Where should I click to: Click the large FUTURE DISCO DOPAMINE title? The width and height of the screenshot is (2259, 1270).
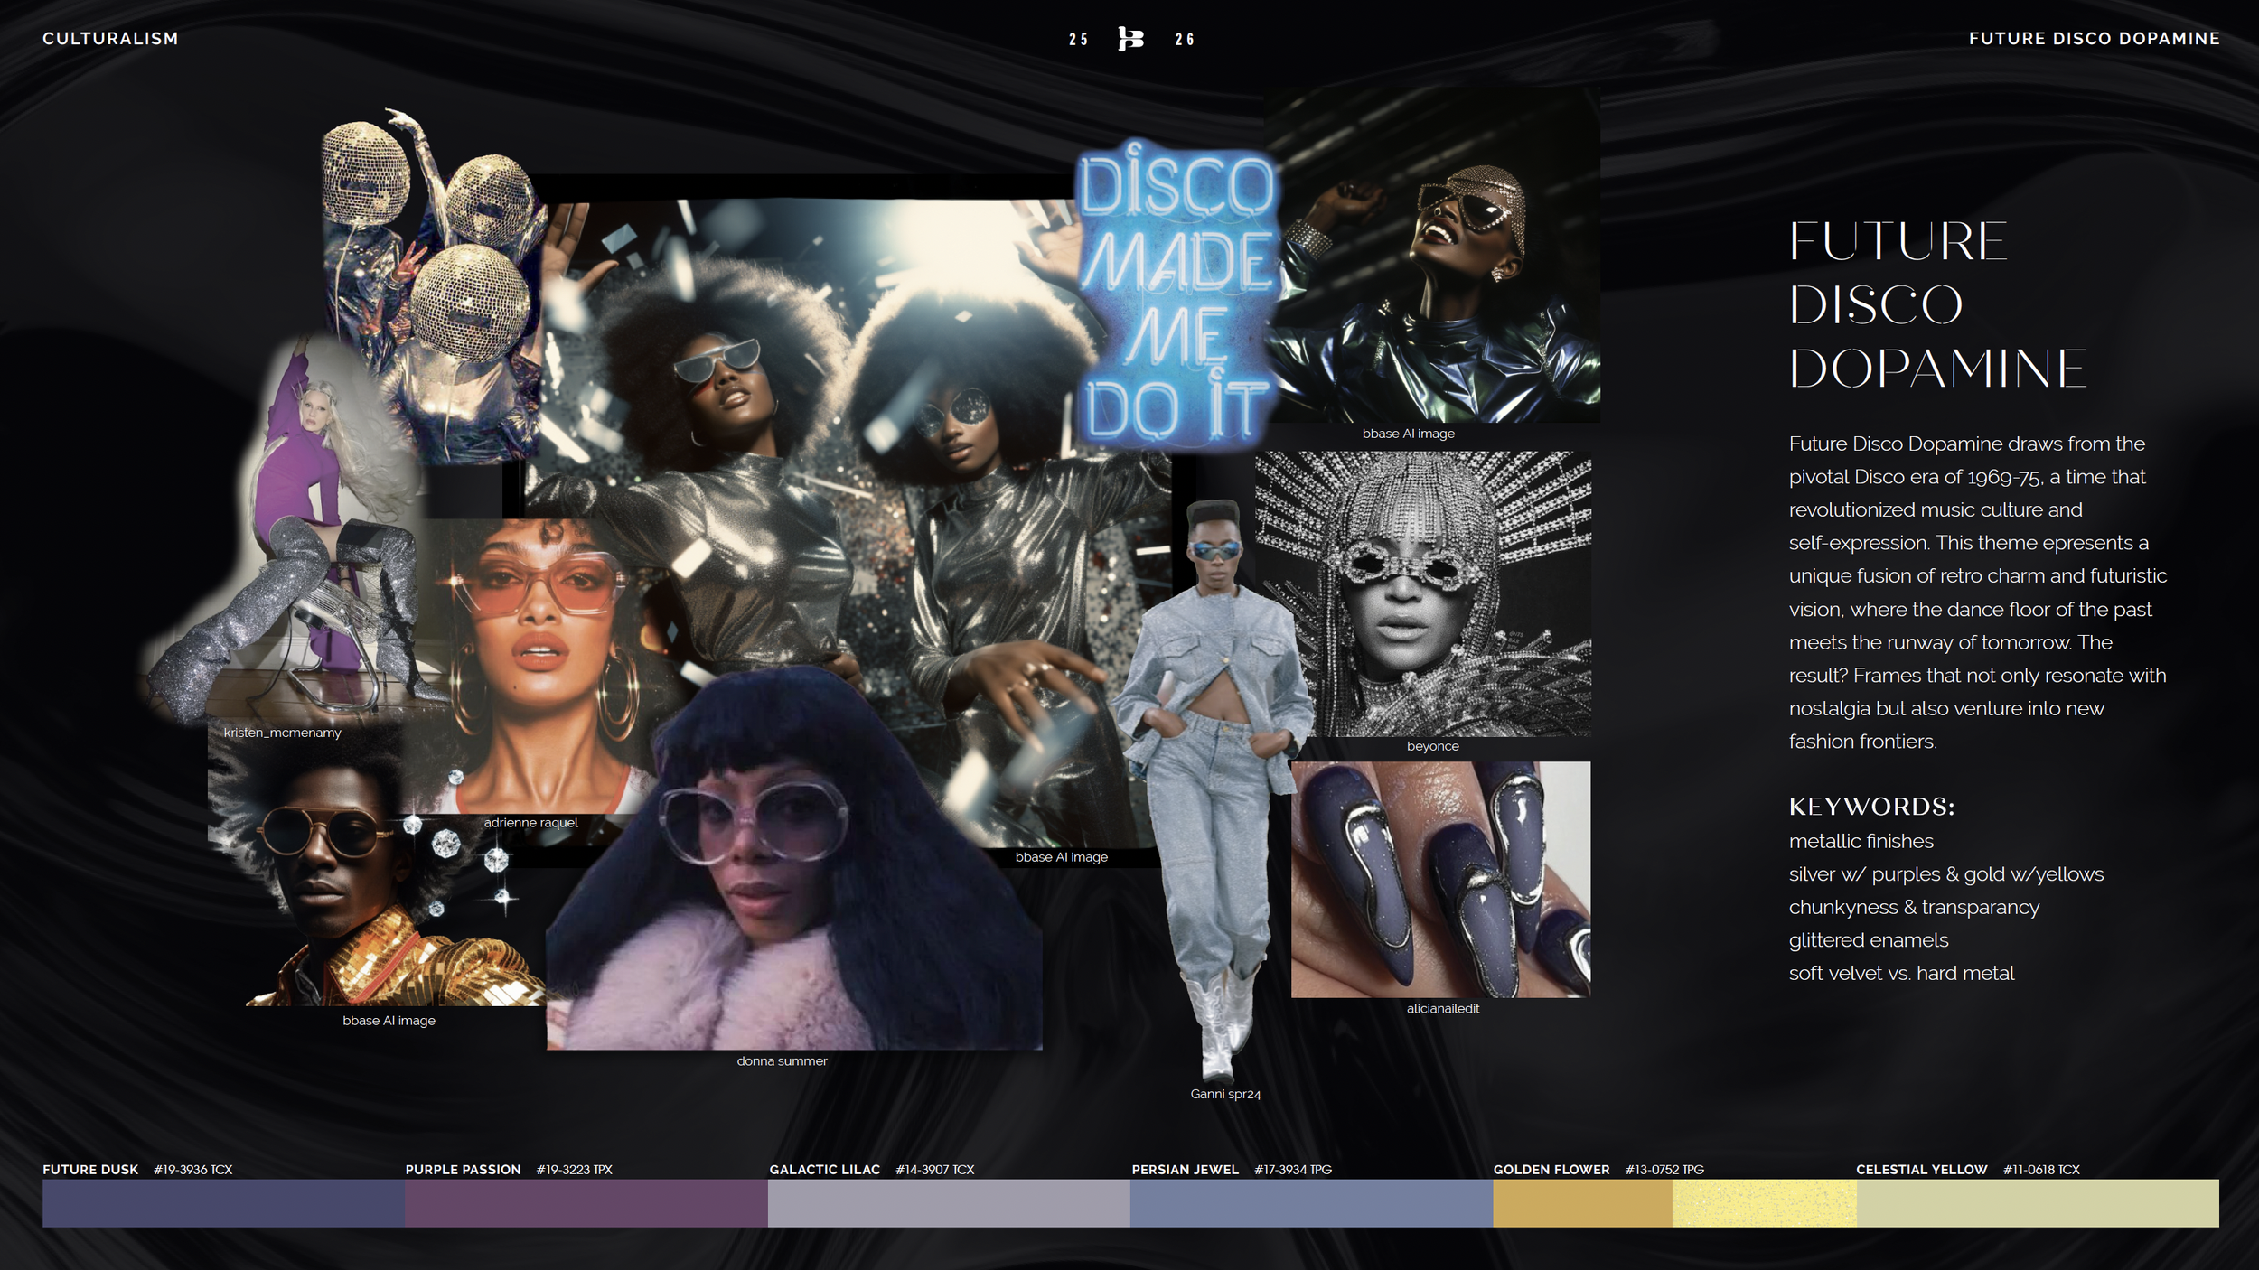tap(1937, 304)
